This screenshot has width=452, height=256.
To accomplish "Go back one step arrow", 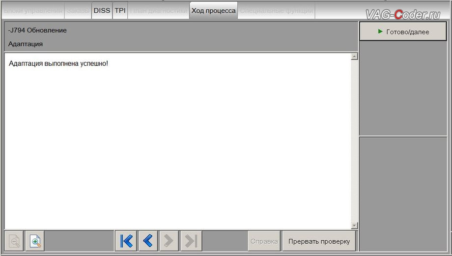I will tap(148, 241).
